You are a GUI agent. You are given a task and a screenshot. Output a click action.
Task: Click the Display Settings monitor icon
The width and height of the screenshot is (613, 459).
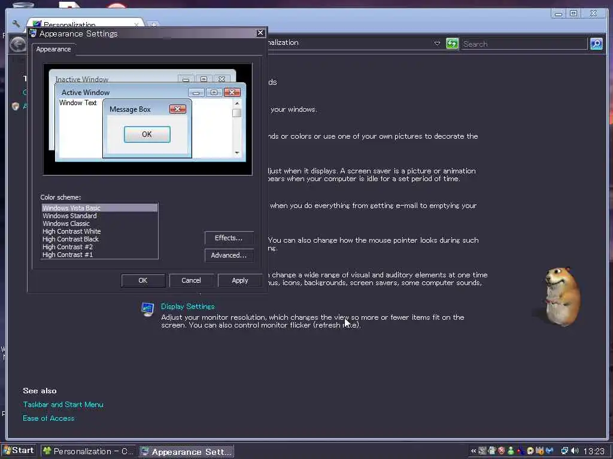click(147, 310)
